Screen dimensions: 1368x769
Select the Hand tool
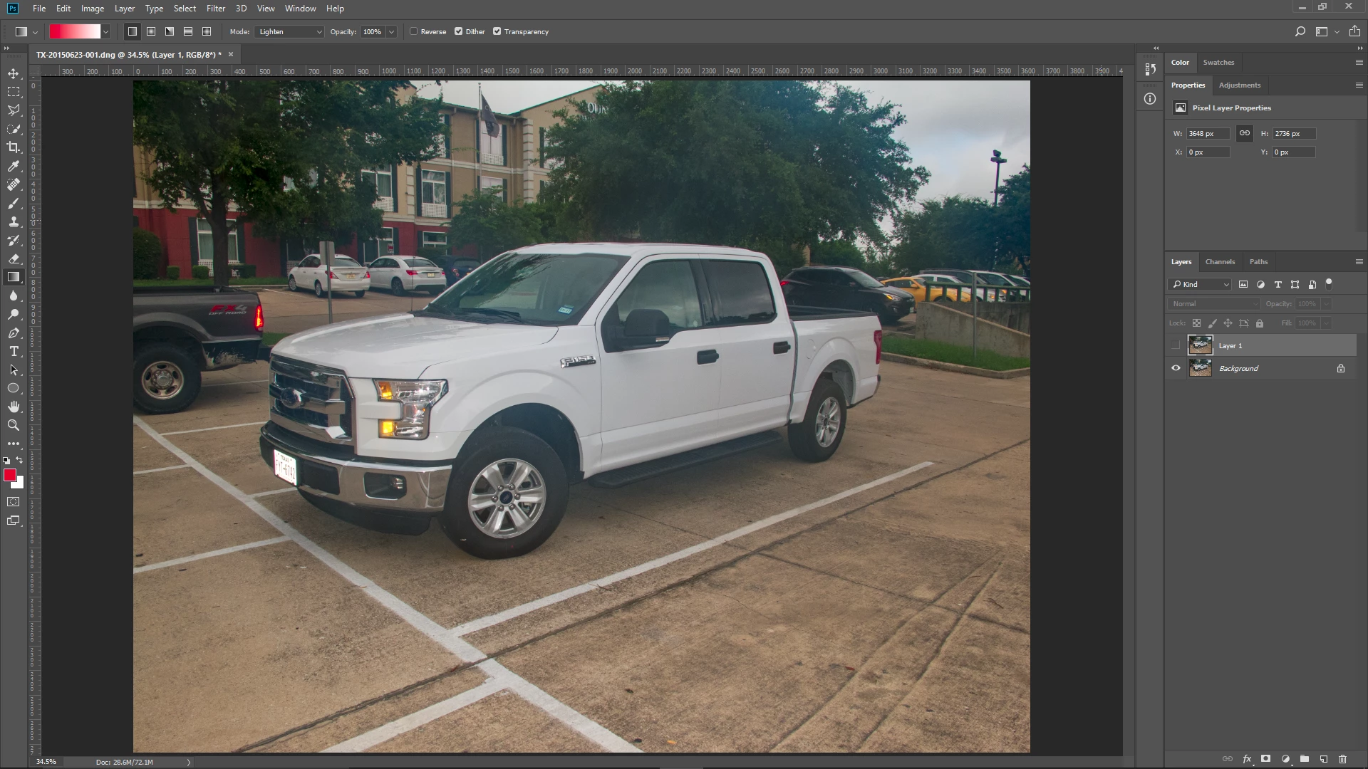14,407
